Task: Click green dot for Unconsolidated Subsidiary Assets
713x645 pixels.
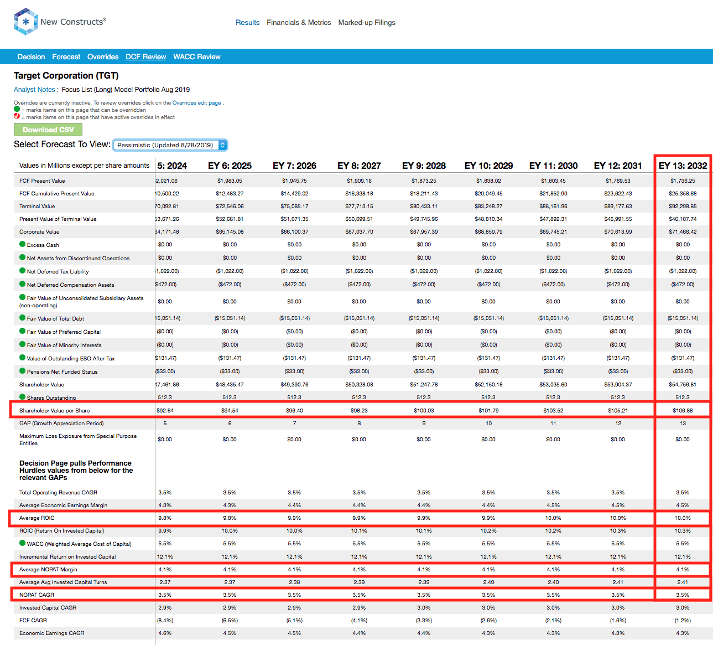Action: pos(23,297)
